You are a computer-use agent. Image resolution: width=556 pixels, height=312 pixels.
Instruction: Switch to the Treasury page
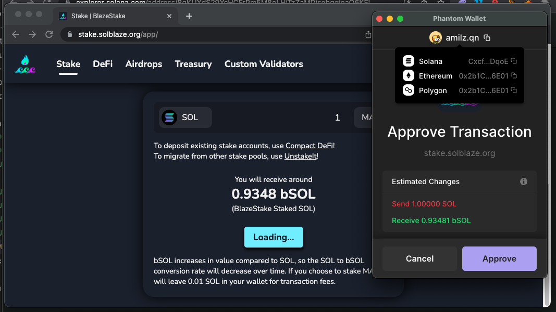click(193, 64)
